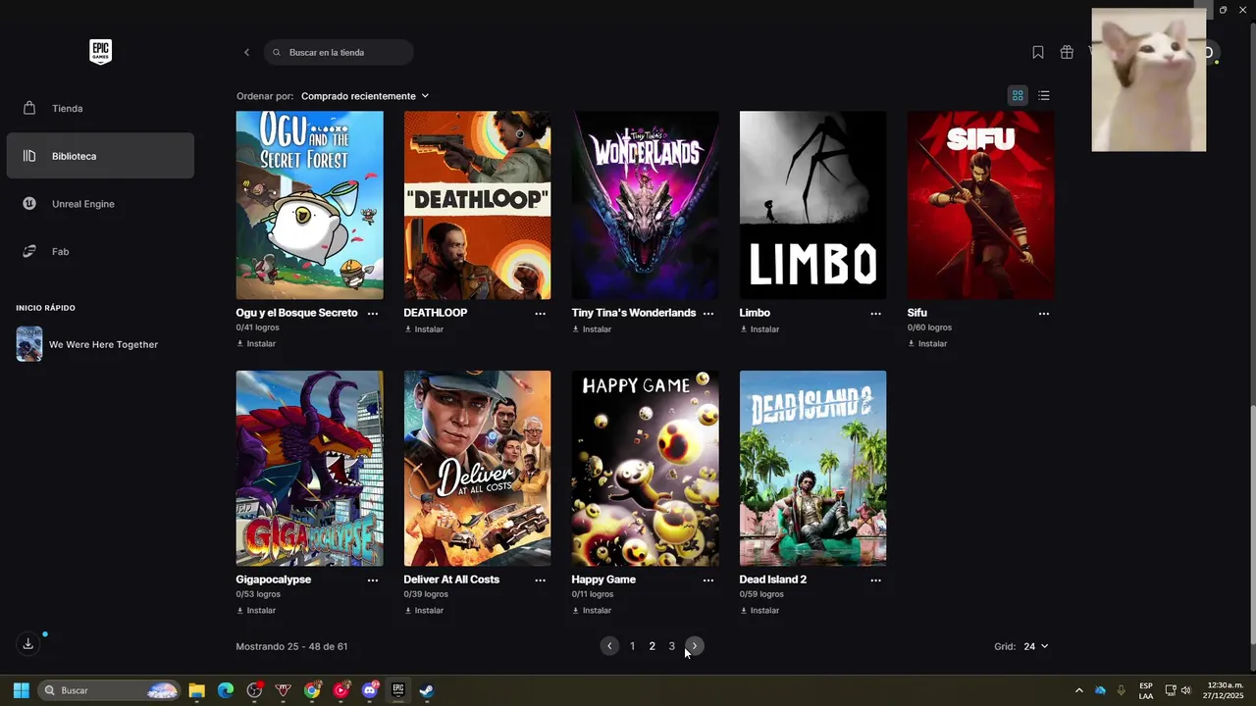Open options menu for Dead Island 2
1256x706 pixels.
tap(876, 580)
